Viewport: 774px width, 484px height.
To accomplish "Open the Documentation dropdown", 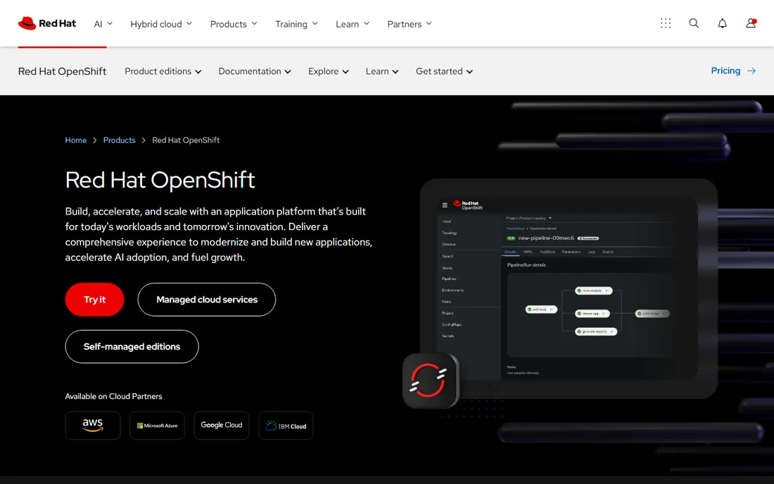I will 255,71.
